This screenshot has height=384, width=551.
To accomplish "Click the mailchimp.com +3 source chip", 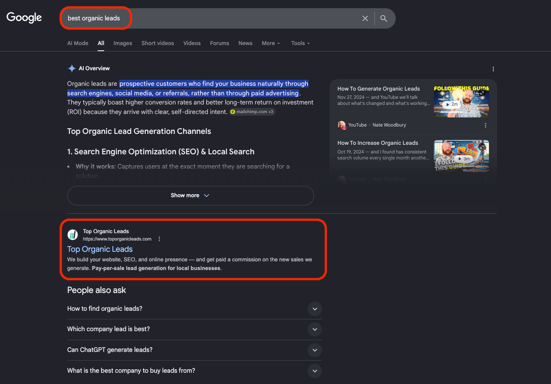I will click(253, 112).
